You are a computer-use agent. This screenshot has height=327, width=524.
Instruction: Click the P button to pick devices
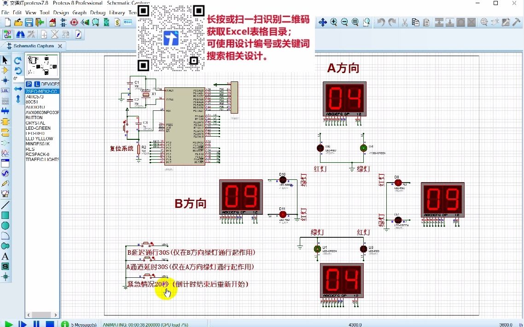click(x=29, y=84)
